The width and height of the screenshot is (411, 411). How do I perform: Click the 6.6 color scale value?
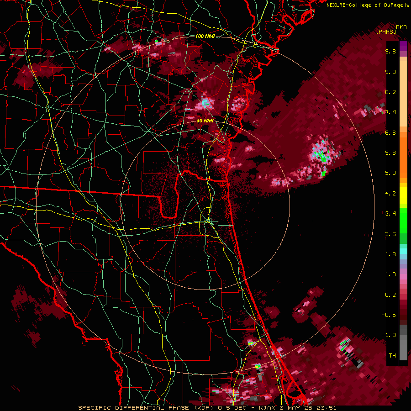pos(390,132)
